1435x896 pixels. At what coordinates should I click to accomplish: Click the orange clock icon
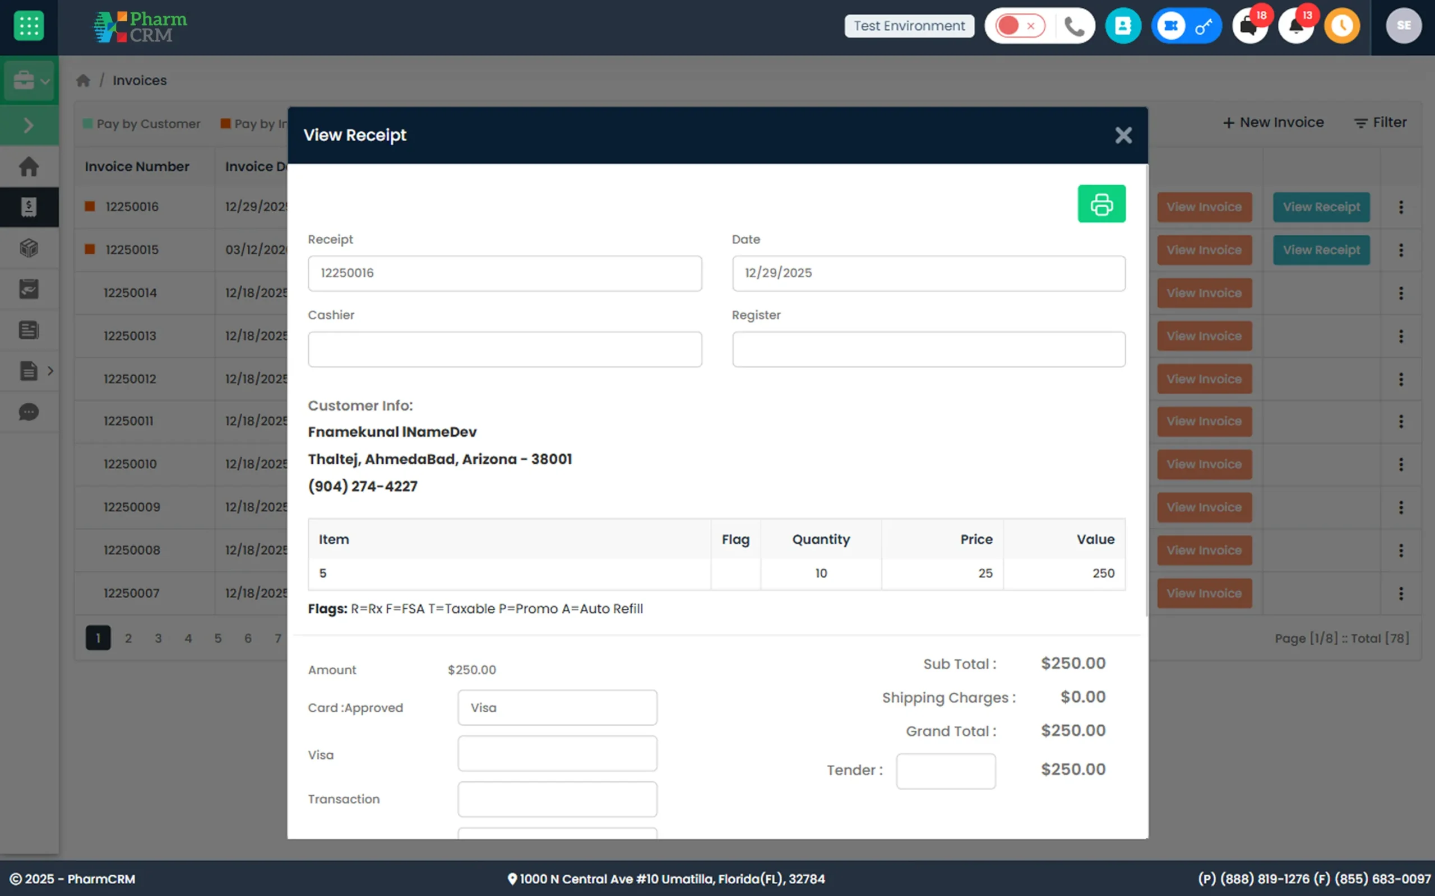click(x=1342, y=26)
